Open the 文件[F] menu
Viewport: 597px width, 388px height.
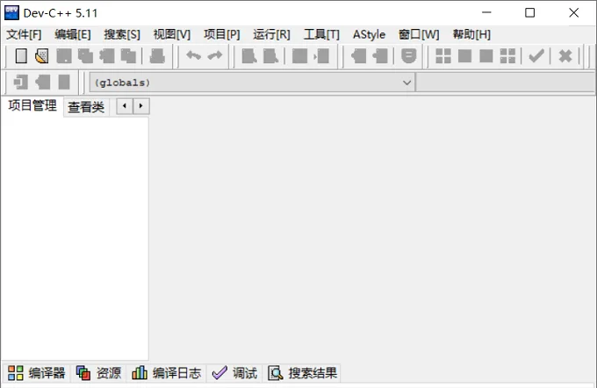point(24,34)
